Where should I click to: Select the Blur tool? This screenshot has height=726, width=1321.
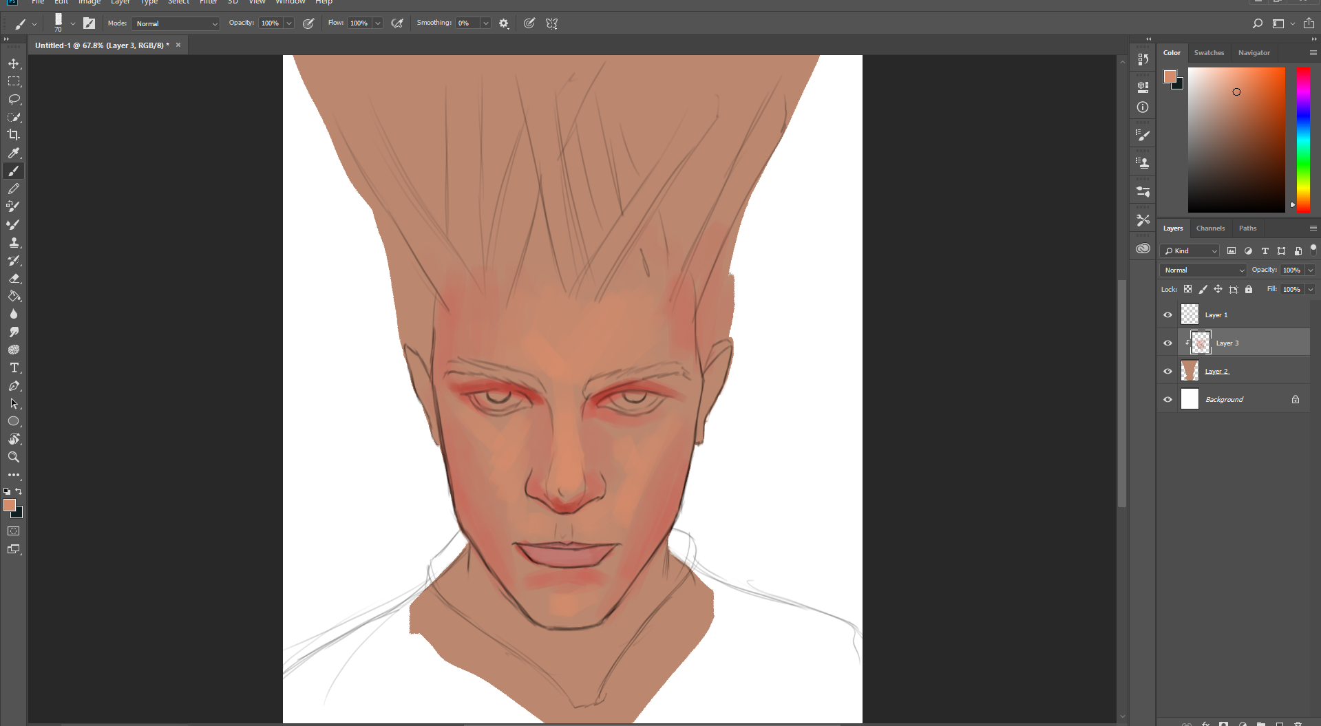[14, 314]
